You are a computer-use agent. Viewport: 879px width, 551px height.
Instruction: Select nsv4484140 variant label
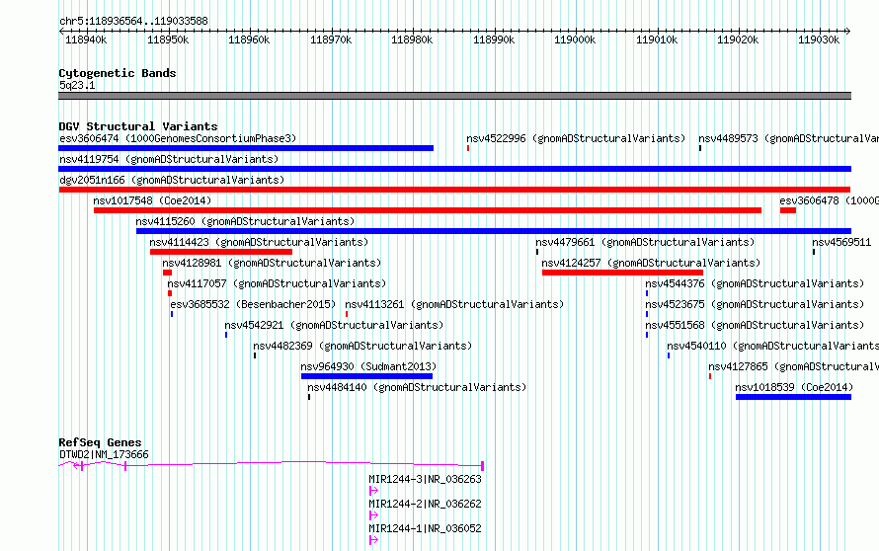pyautogui.click(x=417, y=387)
